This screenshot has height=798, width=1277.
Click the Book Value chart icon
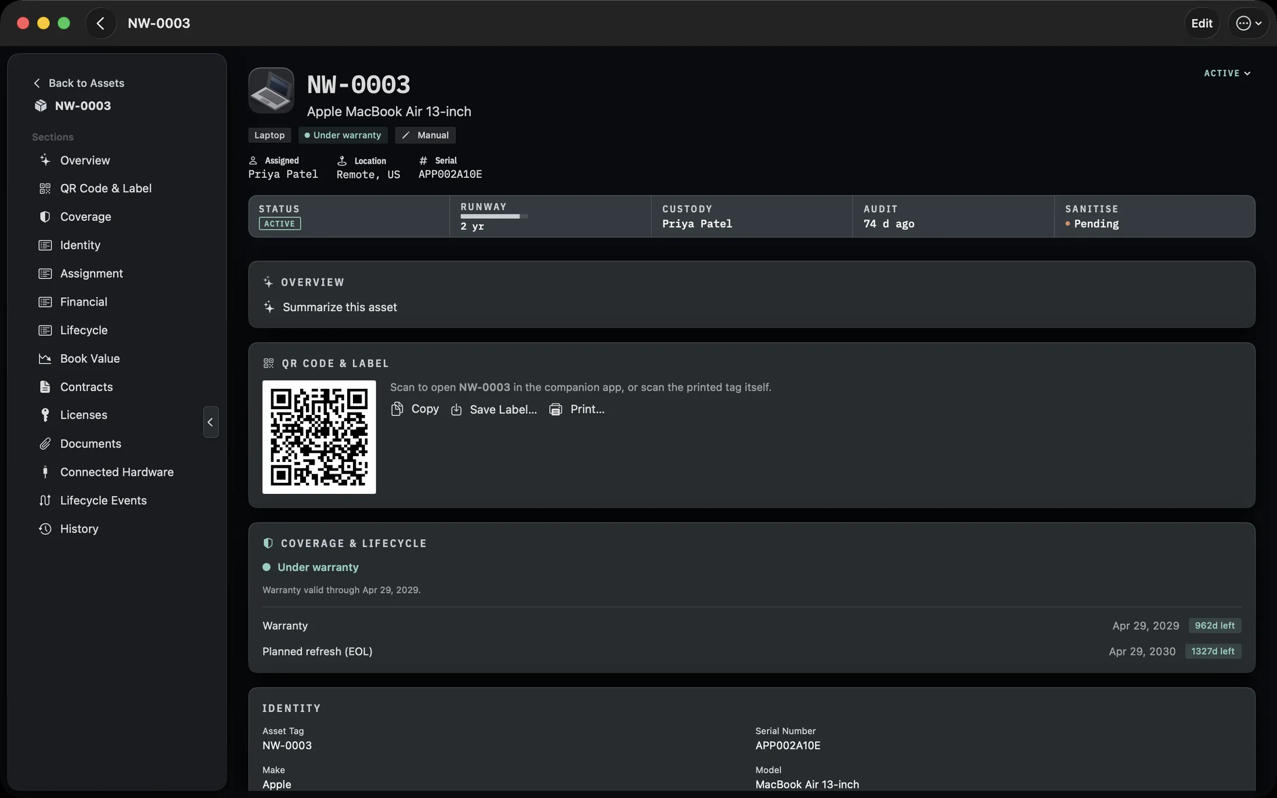coord(45,359)
